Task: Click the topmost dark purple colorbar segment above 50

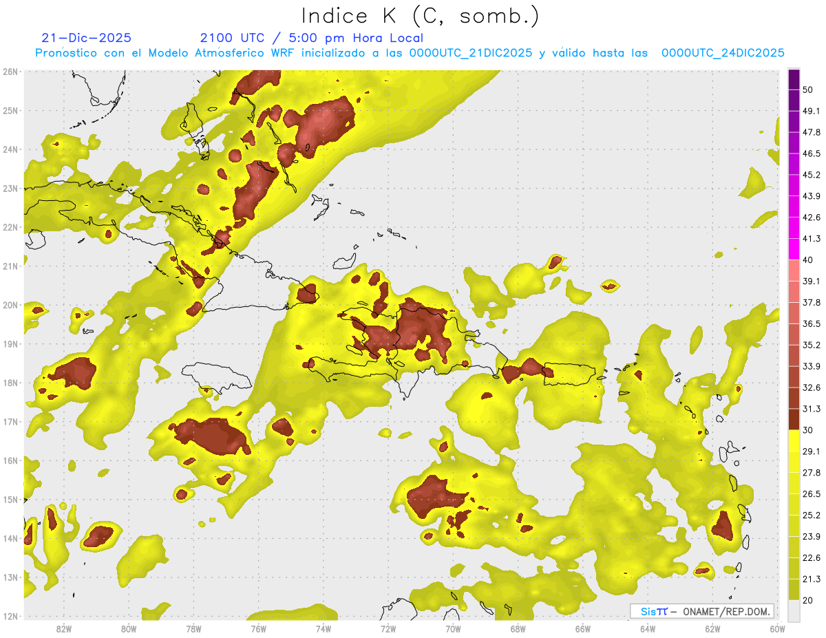Action: point(794,79)
